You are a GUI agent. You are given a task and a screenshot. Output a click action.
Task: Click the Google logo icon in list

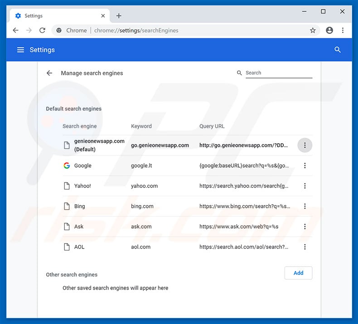(67, 165)
